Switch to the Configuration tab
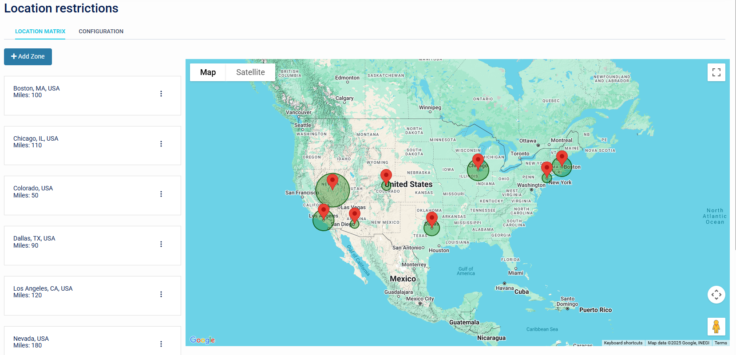 click(101, 32)
